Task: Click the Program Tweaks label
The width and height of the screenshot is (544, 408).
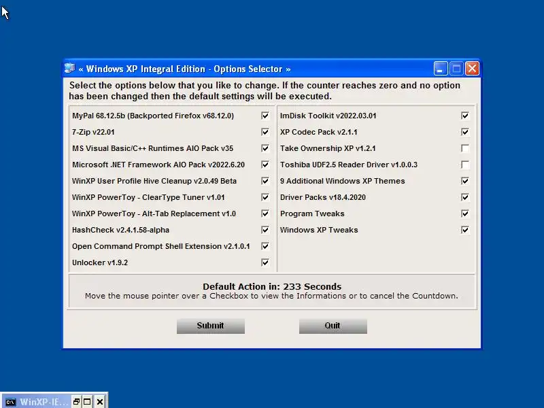Action: tap(312, 214)
